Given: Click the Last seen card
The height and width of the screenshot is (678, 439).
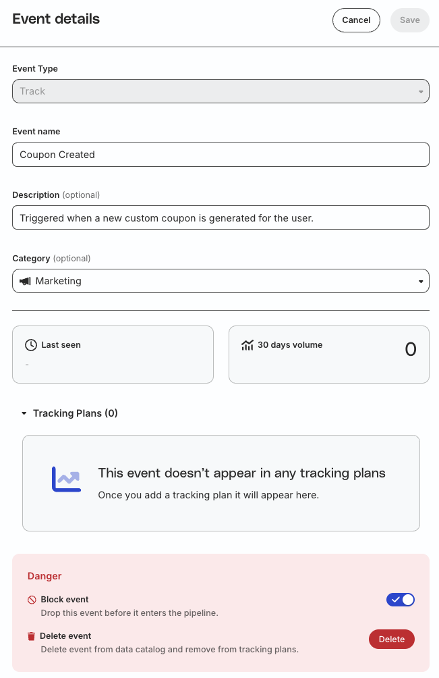Looking at the screenshot, I should coord(113,355).
